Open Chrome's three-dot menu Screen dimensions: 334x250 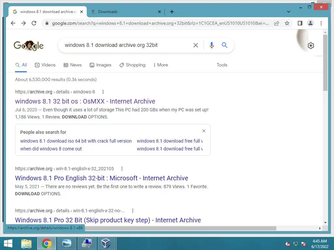point(321,23)
